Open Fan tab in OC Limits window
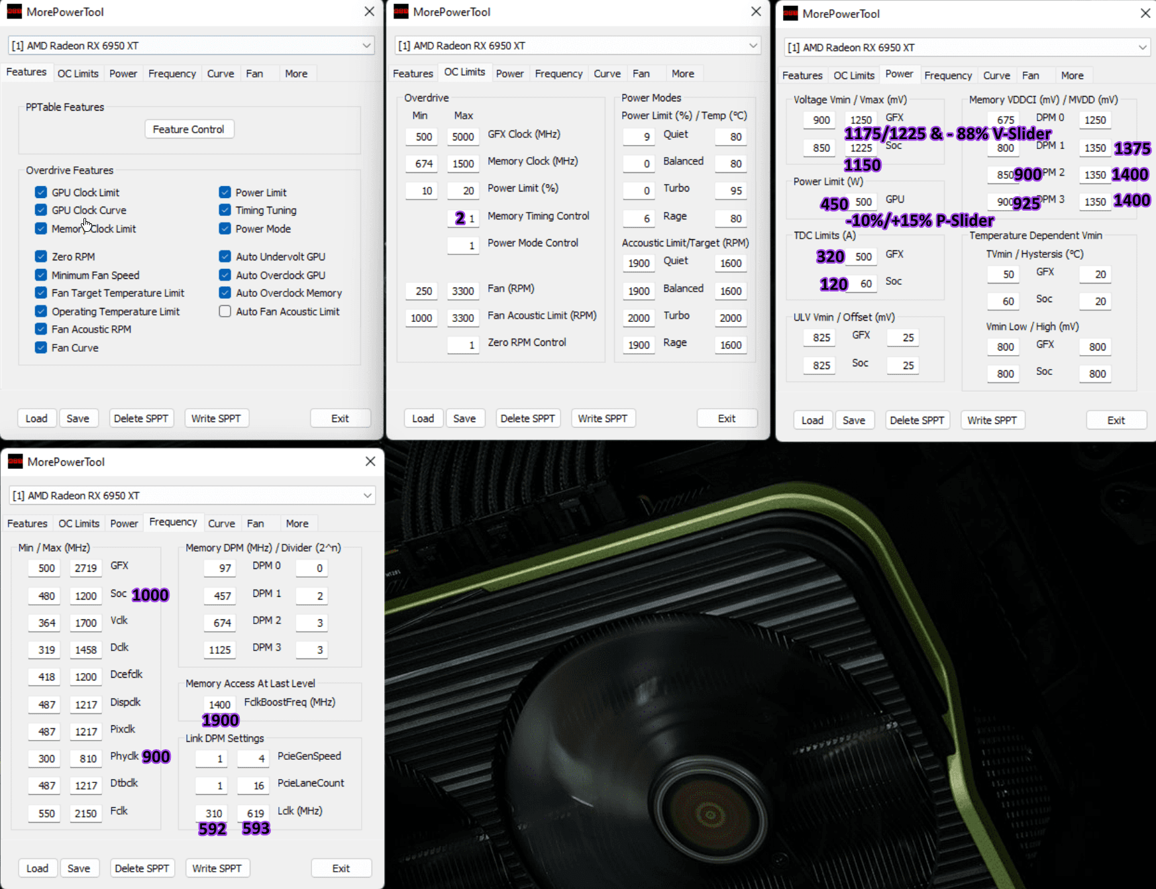Viewport: 1156px width, 889px height. (x=641, y=74)
